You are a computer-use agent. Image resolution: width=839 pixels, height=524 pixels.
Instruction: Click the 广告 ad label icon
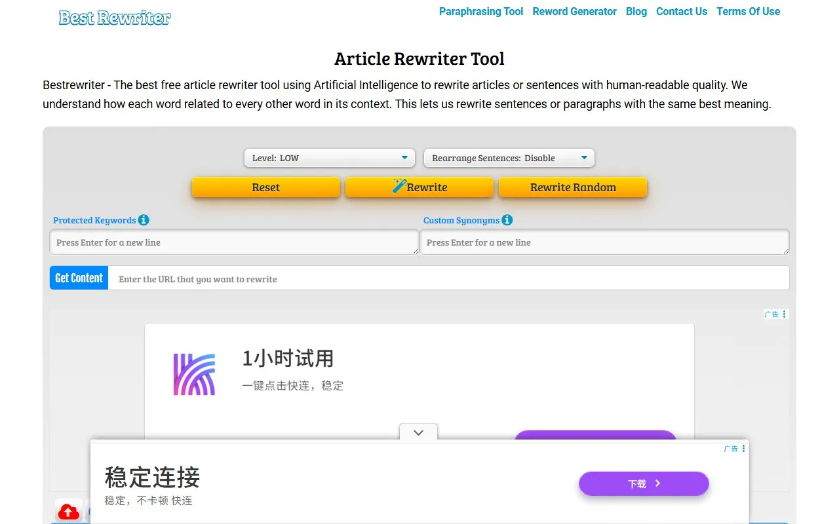[771, 314]
